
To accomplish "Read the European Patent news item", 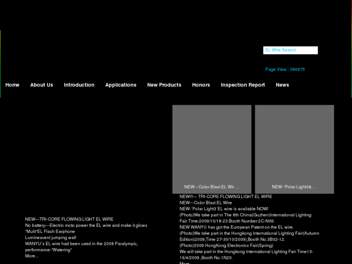I will [237, 227].
